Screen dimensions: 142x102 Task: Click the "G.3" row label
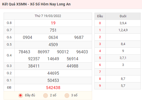9,66
